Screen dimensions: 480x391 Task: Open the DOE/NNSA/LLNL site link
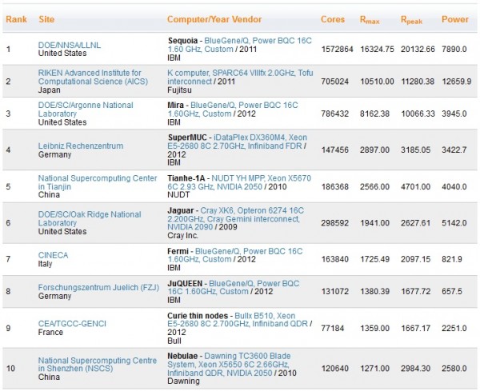pos(69,46)
